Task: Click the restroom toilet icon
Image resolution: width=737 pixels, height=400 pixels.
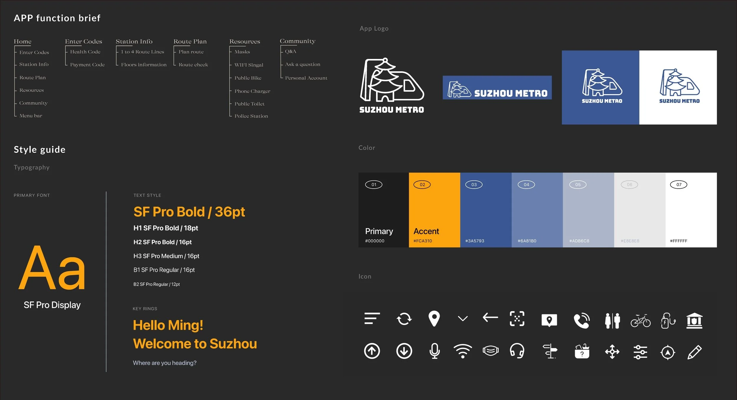Action: 612,320
